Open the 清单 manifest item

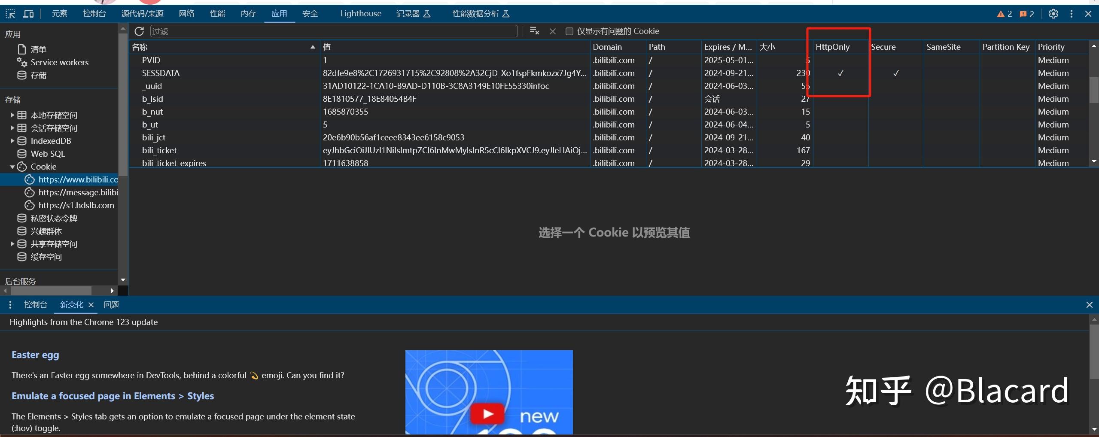point(38,49)
